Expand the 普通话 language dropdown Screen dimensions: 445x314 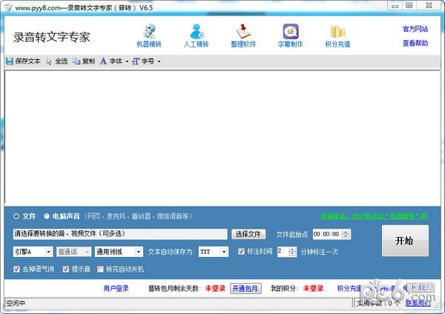tap(87, 252)
